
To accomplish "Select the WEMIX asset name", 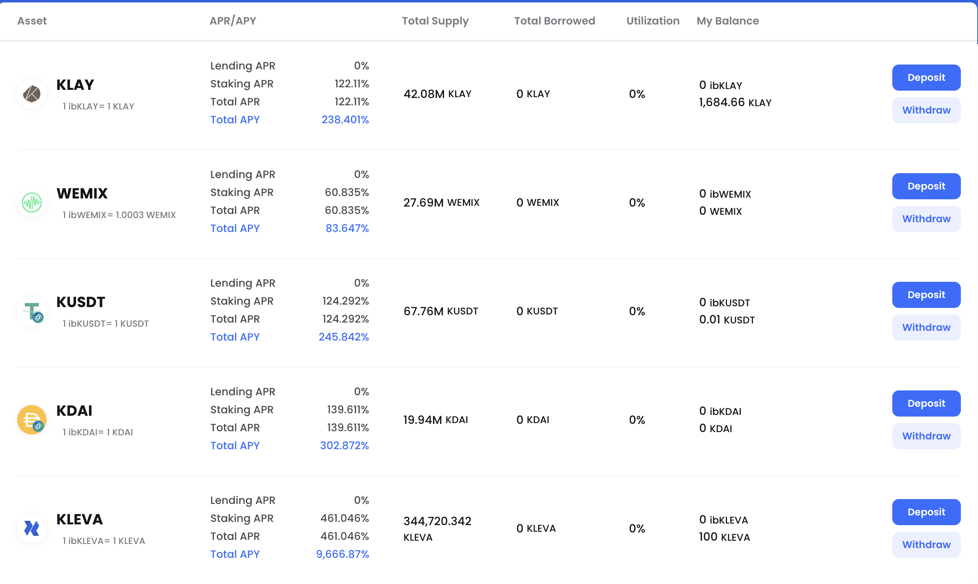I will pos(82,194).
